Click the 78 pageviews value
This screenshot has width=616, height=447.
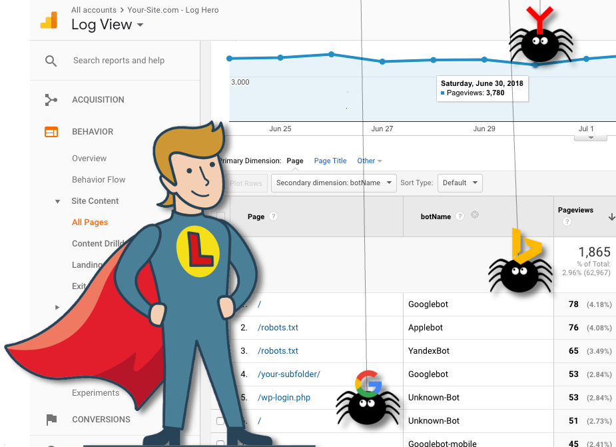(x=573, y=304)
